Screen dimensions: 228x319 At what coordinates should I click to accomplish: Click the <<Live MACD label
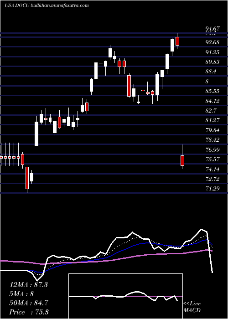192,307
